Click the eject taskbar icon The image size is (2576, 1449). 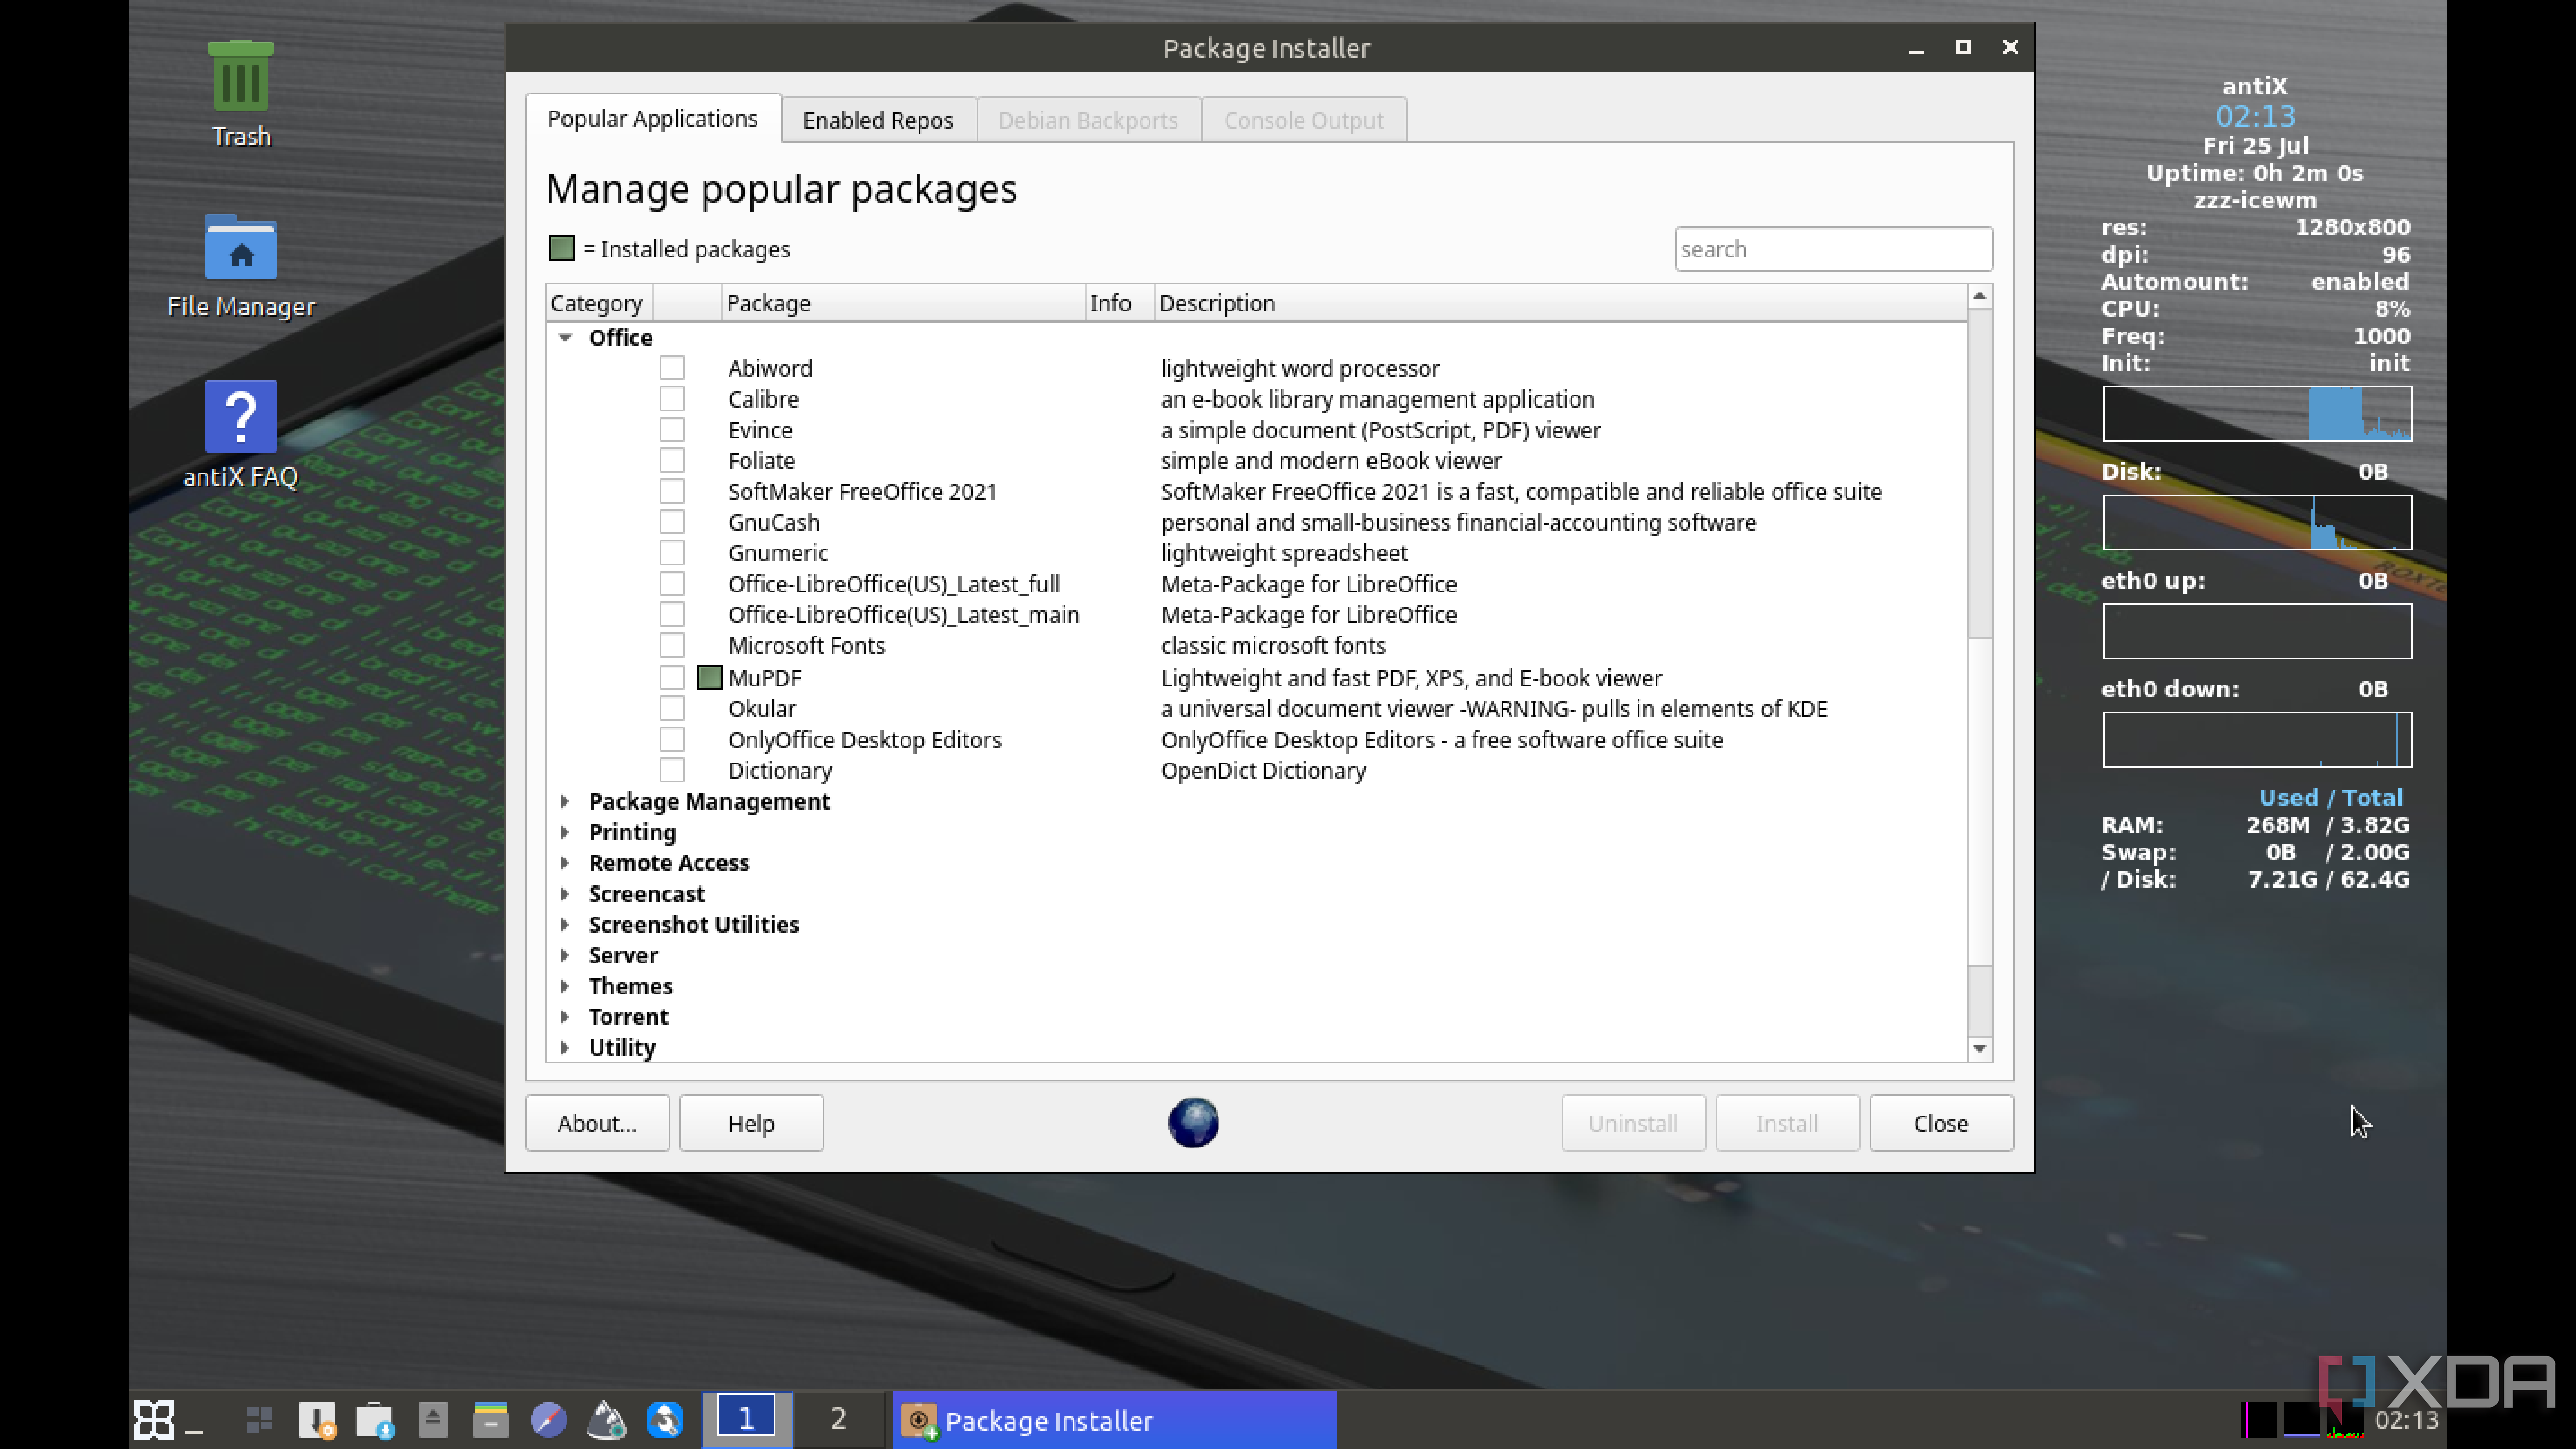(x=433, y=1419)
